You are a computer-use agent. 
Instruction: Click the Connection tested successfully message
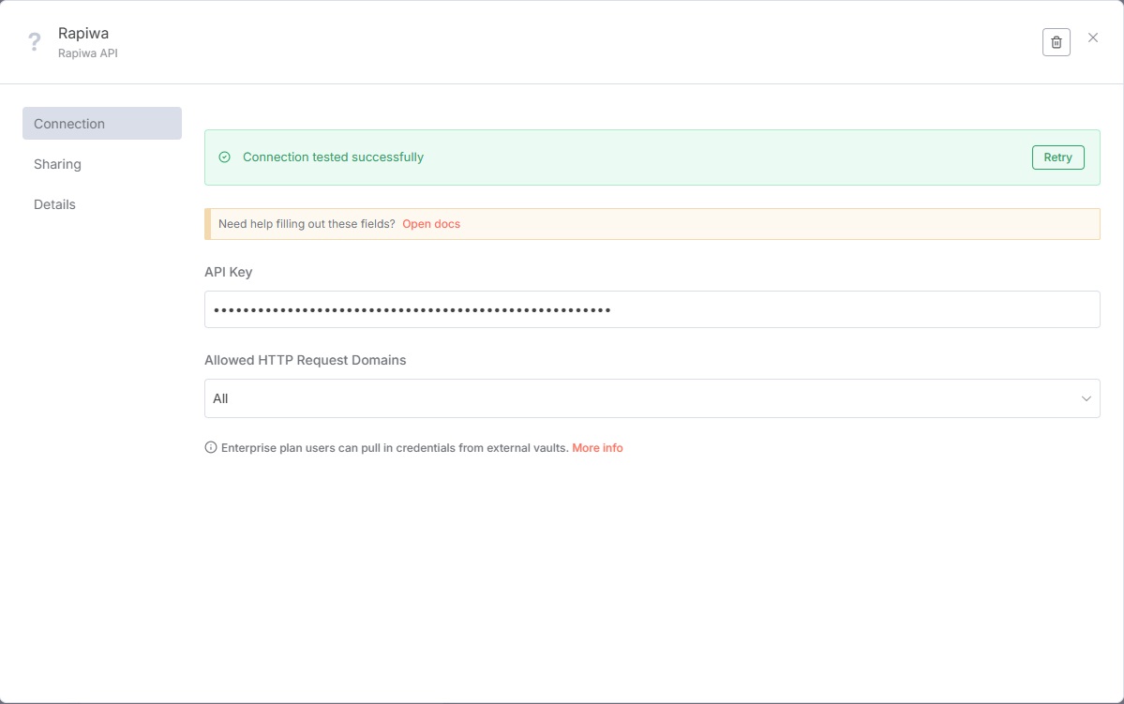(x=333, y=157)
